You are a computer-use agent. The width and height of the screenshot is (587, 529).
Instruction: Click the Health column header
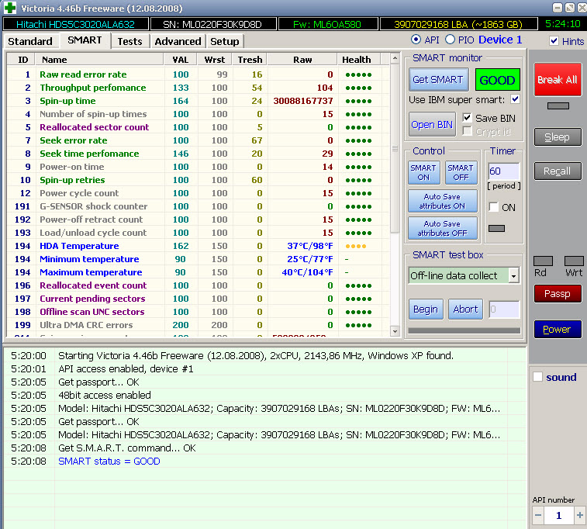(359, 60)
